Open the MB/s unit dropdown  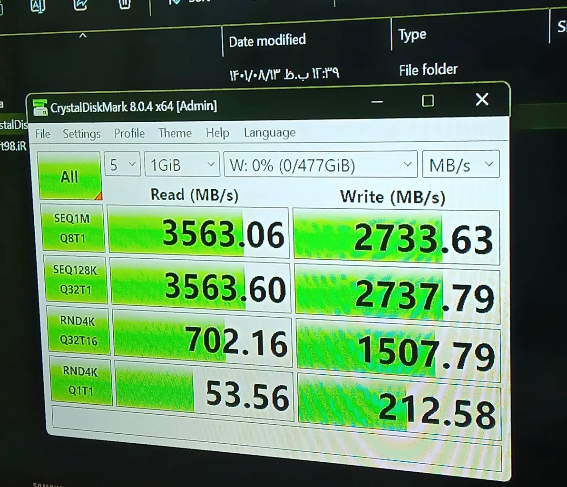pos(460,165)
